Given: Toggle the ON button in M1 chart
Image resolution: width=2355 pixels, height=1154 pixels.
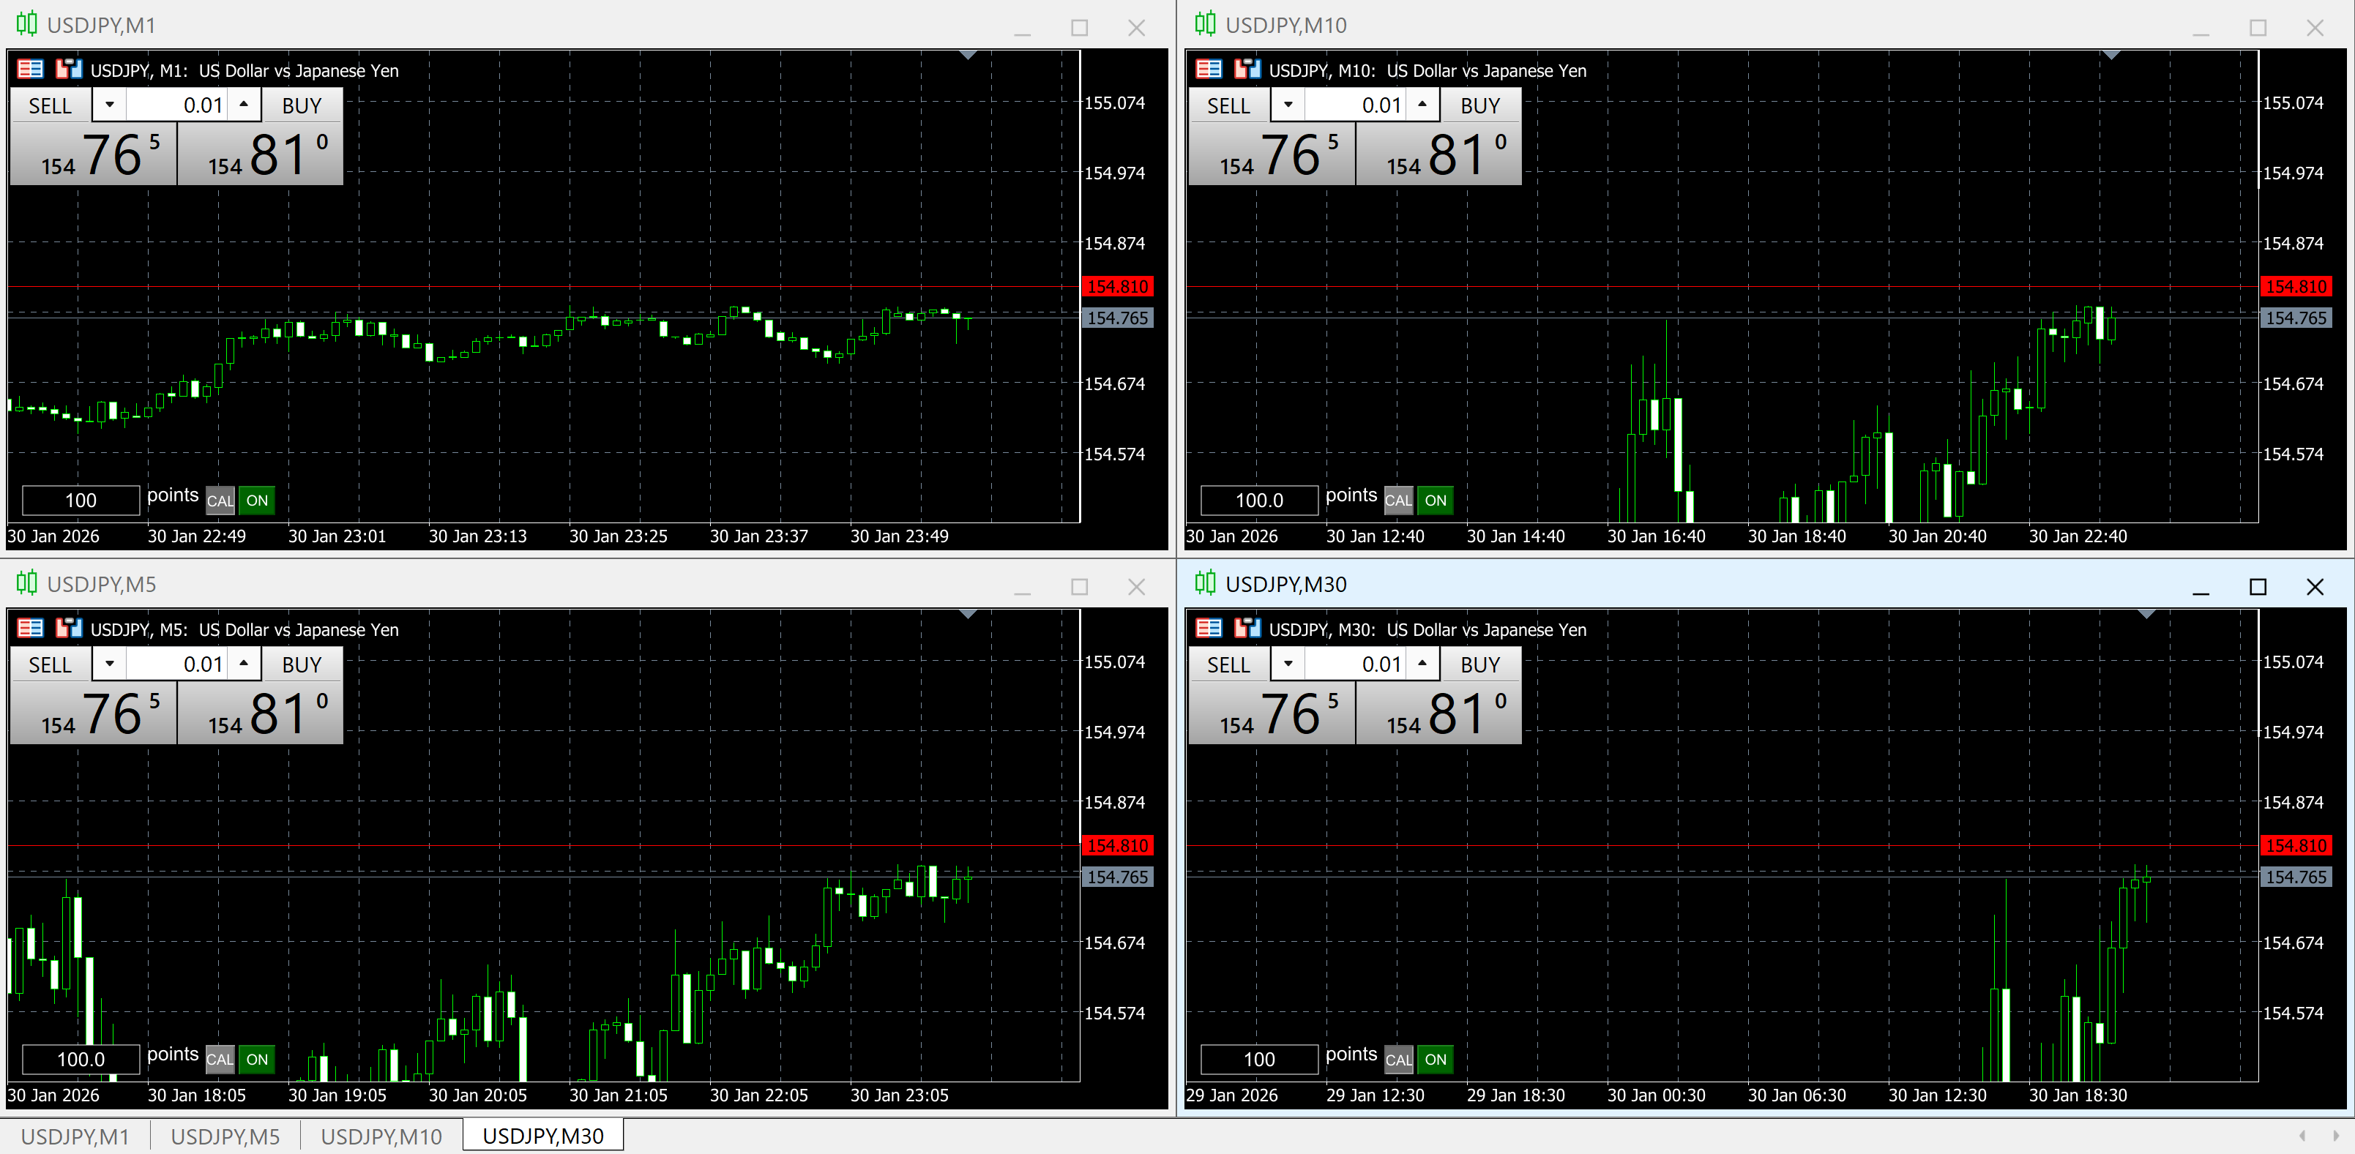Looking at the screenshot, I should (257, 501).
